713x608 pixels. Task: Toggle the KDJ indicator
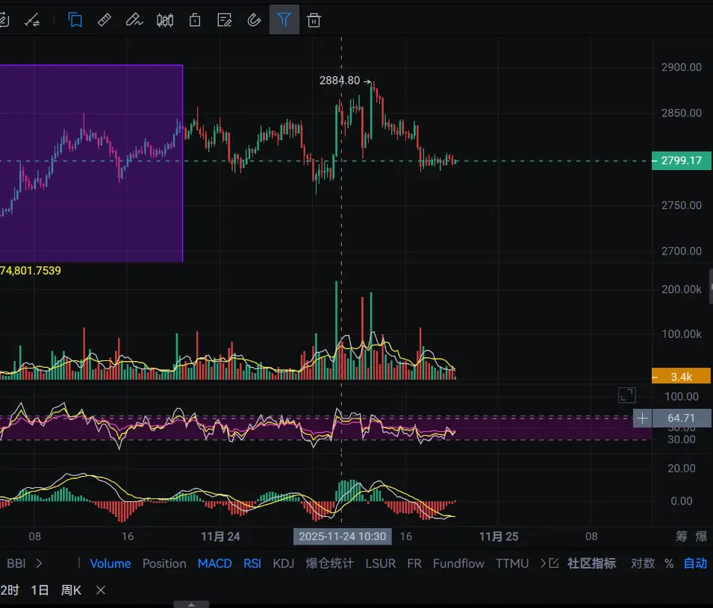pos(283,563)
